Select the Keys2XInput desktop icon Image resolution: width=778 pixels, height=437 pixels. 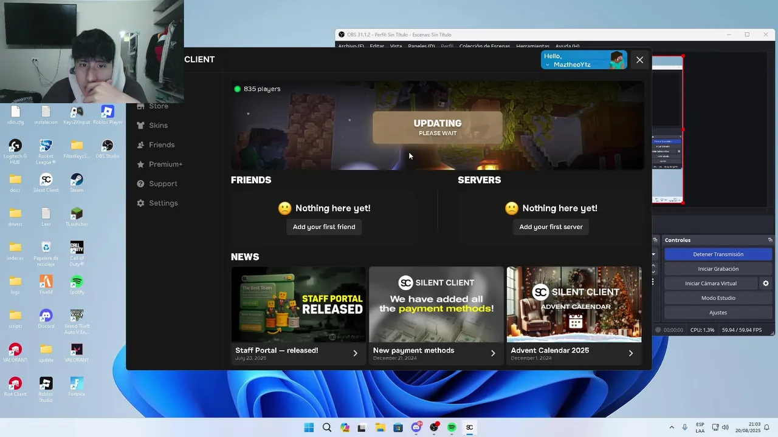click(x=77, y=115)
